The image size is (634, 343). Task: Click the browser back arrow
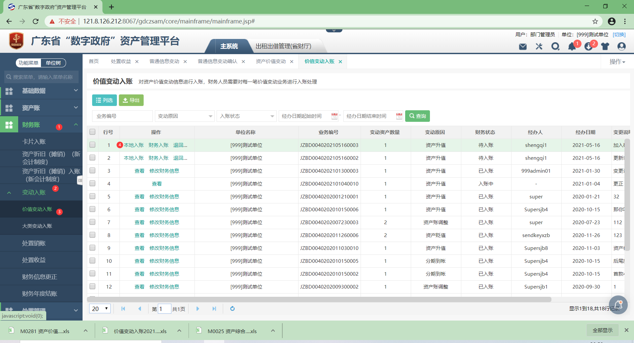pyautogui.click(x=9, y=21)
